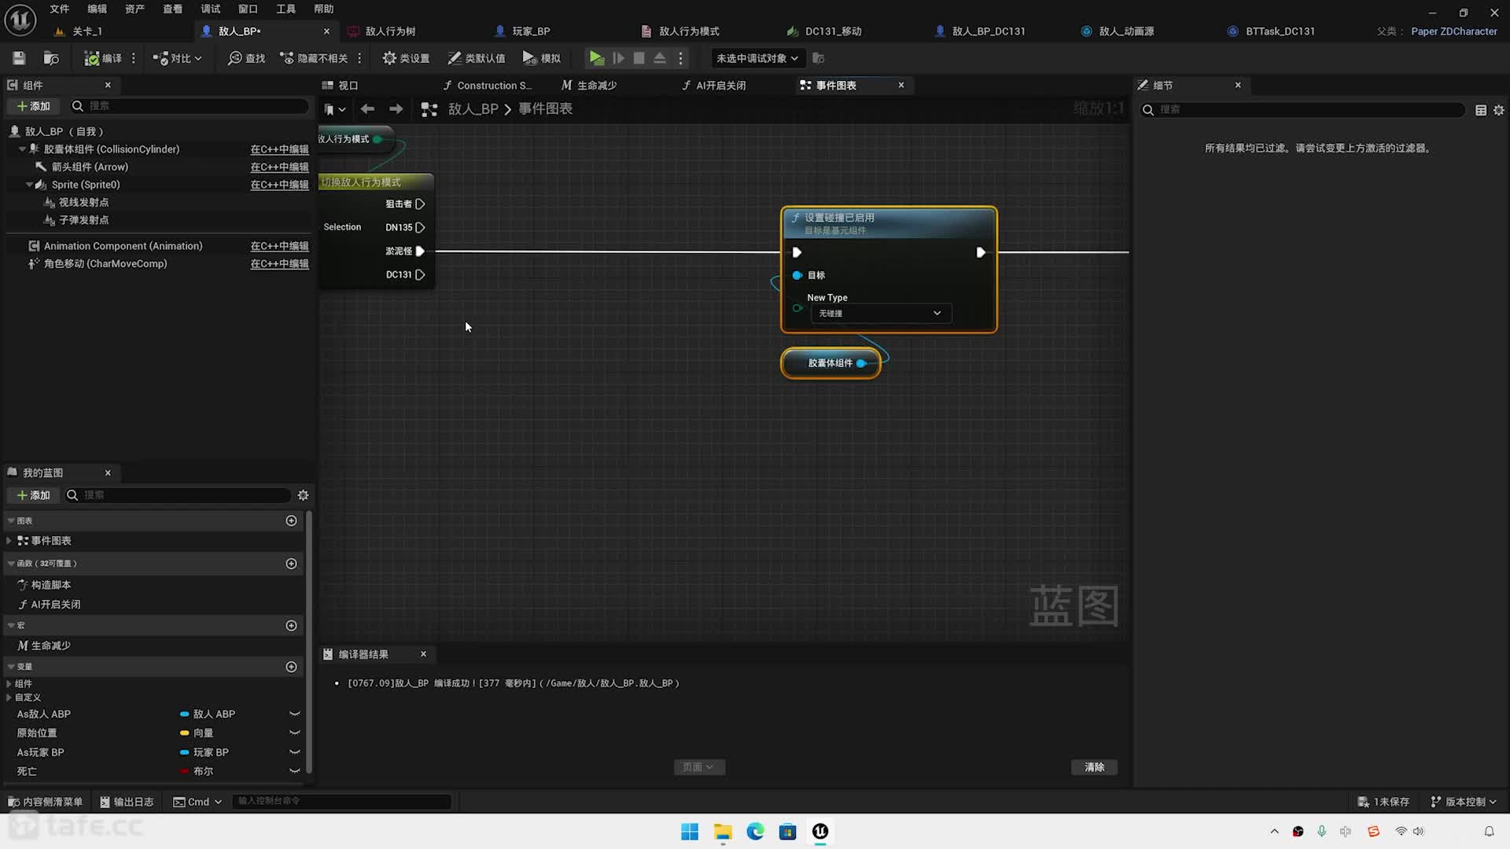Click the DC131 exec output pin
The image size is (1510, 849).
[420, 274]
